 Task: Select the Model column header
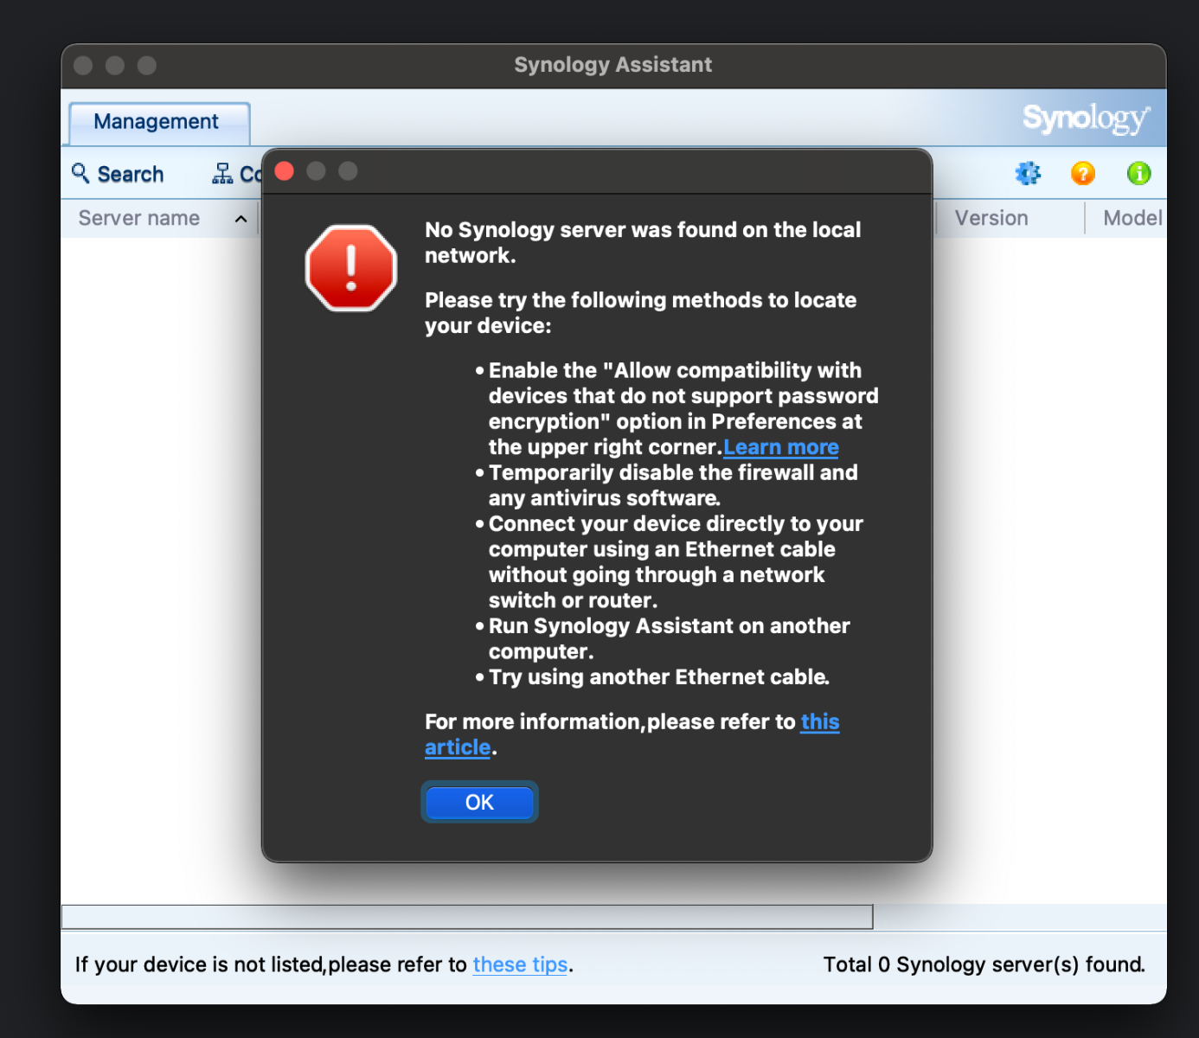pos(1127,218)
